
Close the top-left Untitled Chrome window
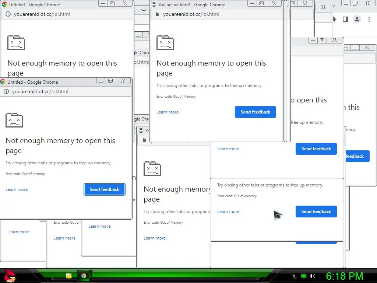(124, 3)
